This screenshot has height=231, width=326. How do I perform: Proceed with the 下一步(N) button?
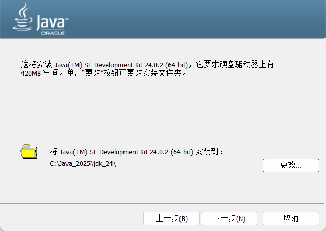coord(229,218)
